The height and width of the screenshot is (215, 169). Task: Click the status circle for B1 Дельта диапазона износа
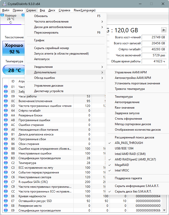(6, 134)
